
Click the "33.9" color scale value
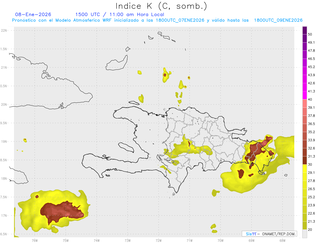point(312,140)
